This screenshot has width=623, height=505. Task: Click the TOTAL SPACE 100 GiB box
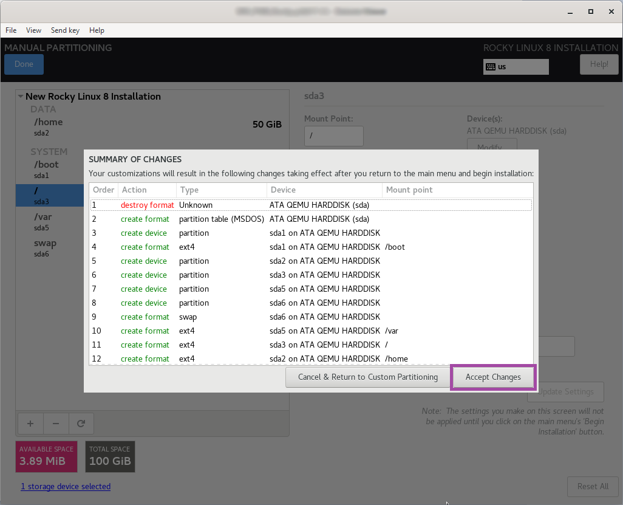[x=110, y=456]
